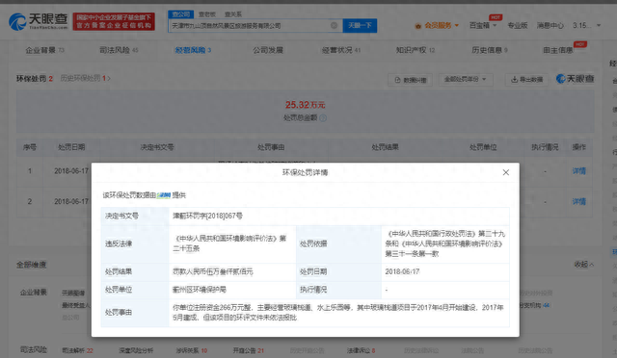Switch to the 历史信息 tab

(490, 50)
